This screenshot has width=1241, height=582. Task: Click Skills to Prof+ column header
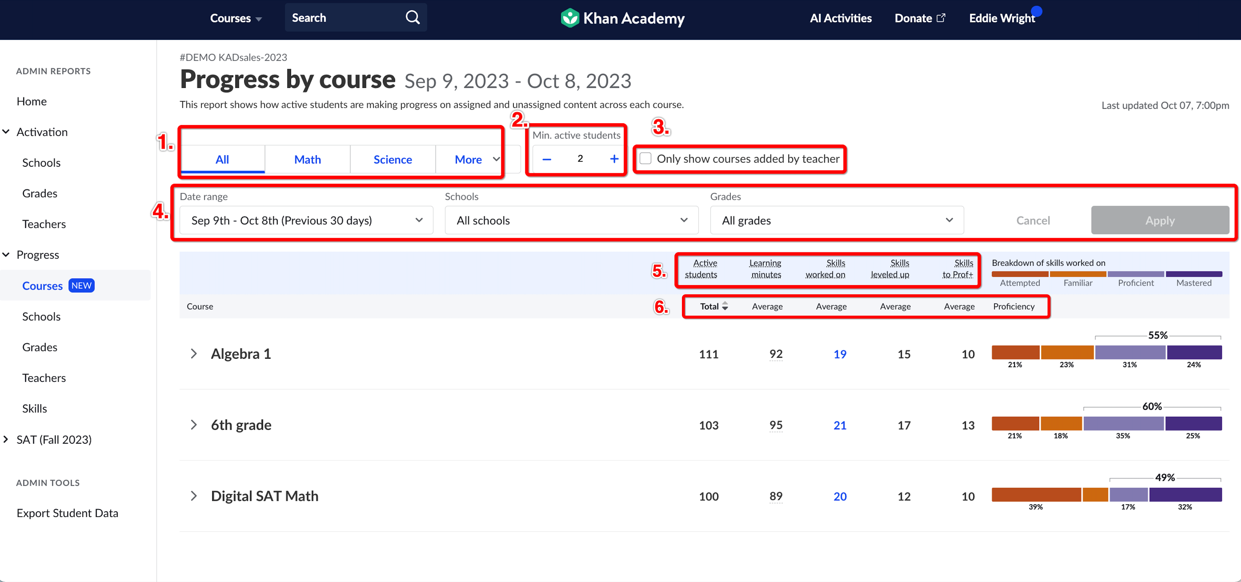pos(958,269)
